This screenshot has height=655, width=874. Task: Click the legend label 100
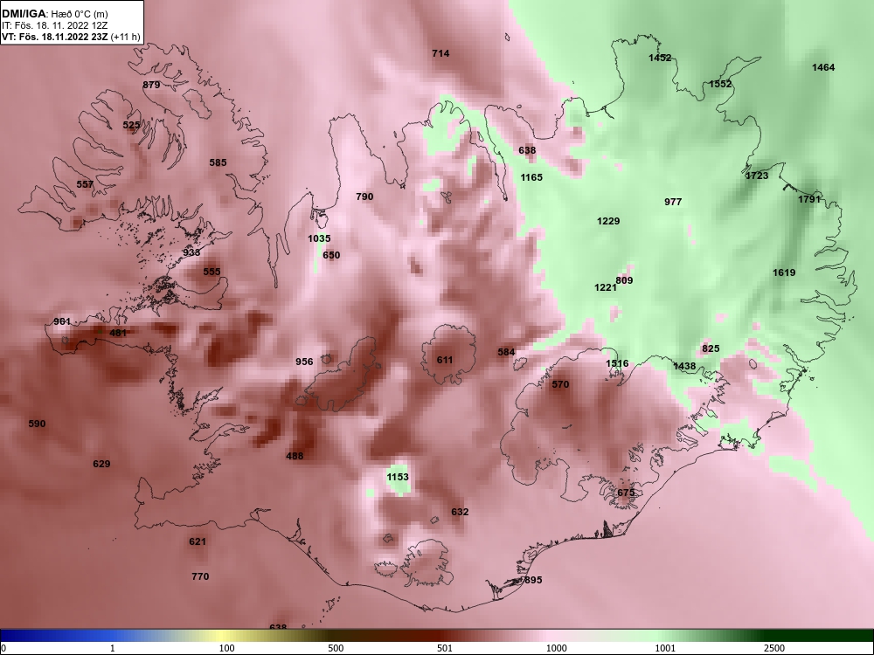(226, 648)
